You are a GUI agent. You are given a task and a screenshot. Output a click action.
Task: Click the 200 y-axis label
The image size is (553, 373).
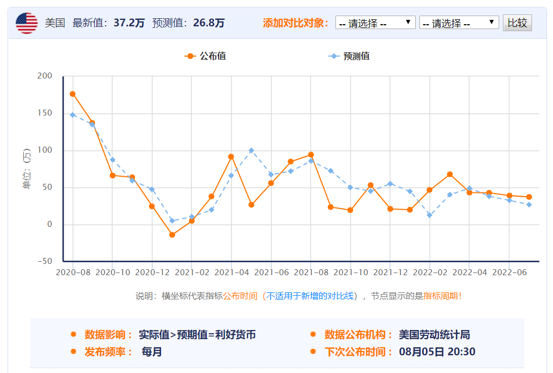pos(45,76)
